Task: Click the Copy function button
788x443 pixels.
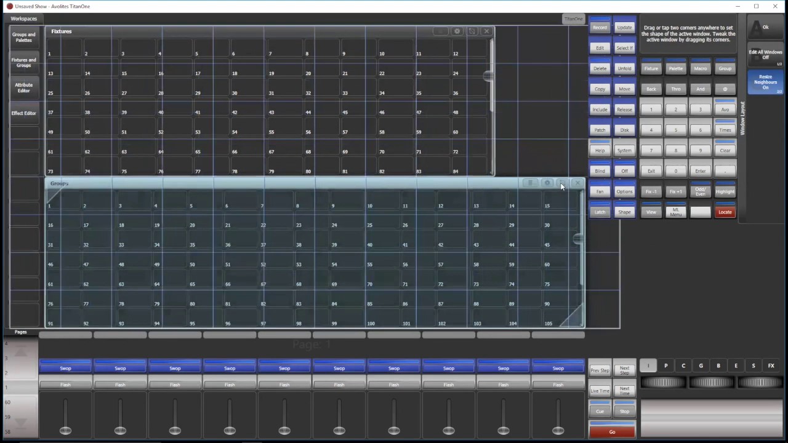Action: pyautogui.click(x=600, y=89)
